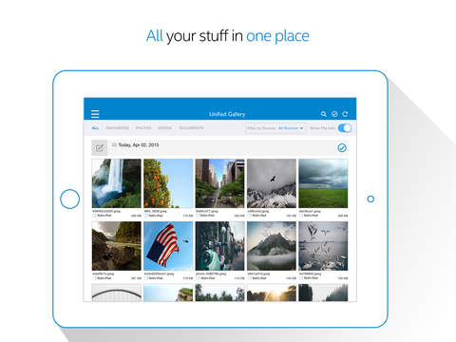Viewport: 456px width, 342px height.
Task: Tap the iPad home button circle
Action: (69, 199)
